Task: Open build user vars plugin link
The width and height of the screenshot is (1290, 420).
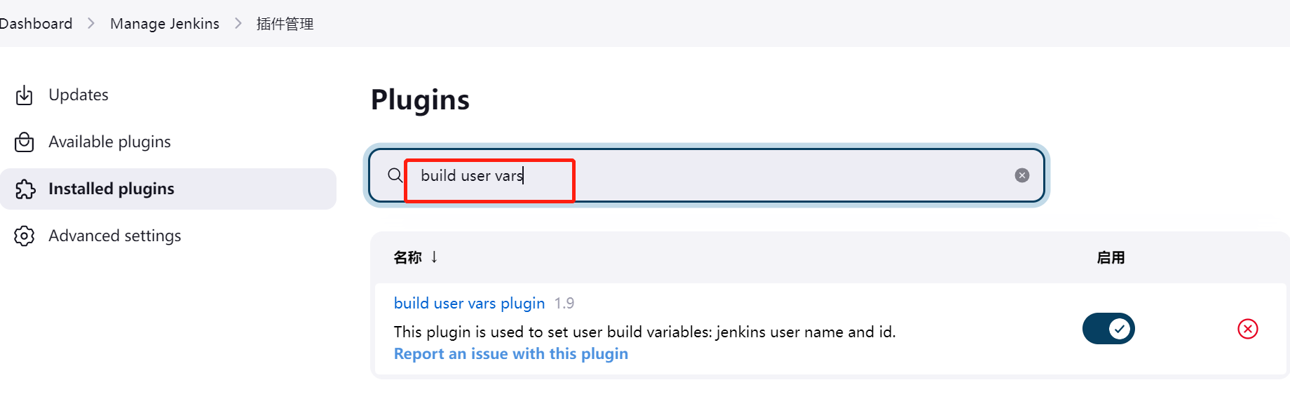Action: point(469,303)
